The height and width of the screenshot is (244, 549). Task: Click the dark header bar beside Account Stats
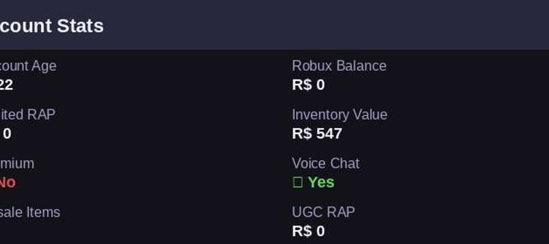pyautogui.click(x=326, y=25)
